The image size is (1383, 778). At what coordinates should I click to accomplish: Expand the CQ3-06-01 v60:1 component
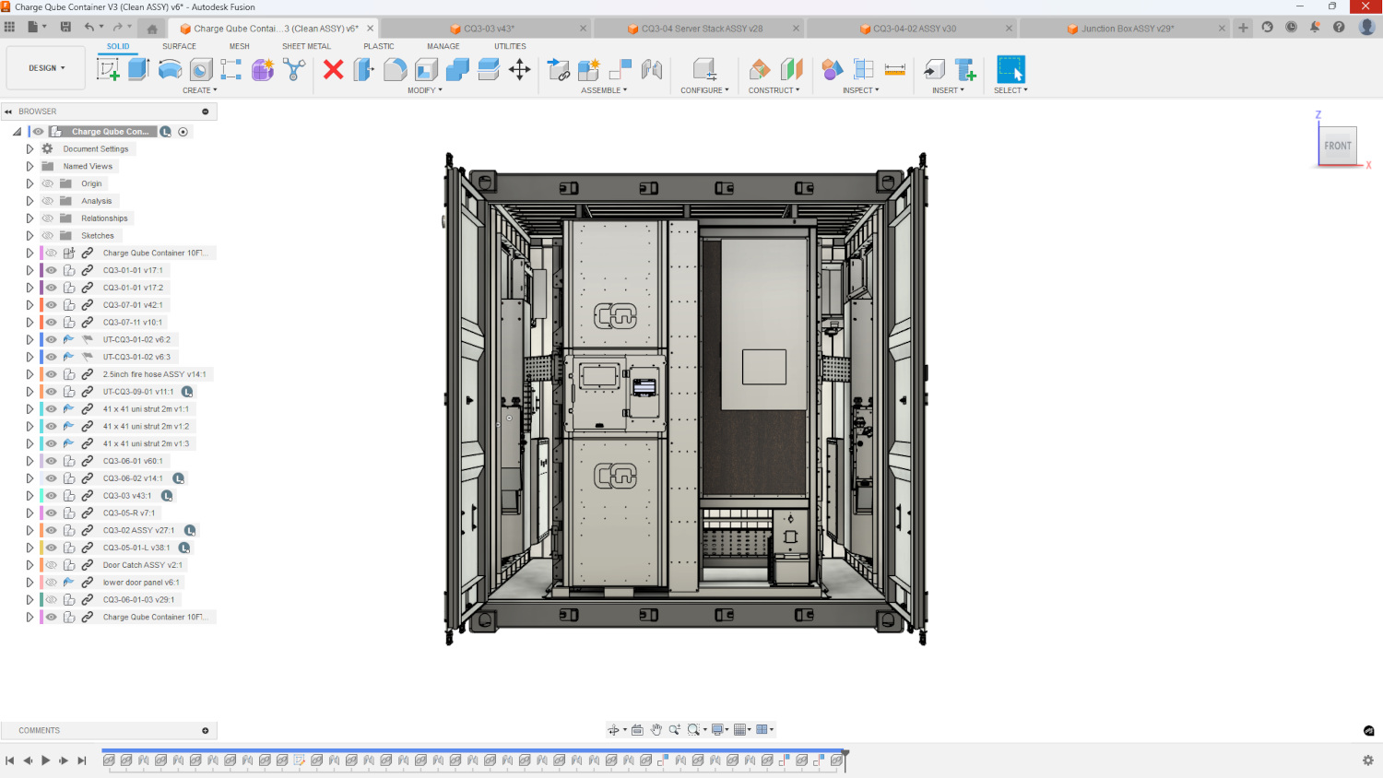30,461
